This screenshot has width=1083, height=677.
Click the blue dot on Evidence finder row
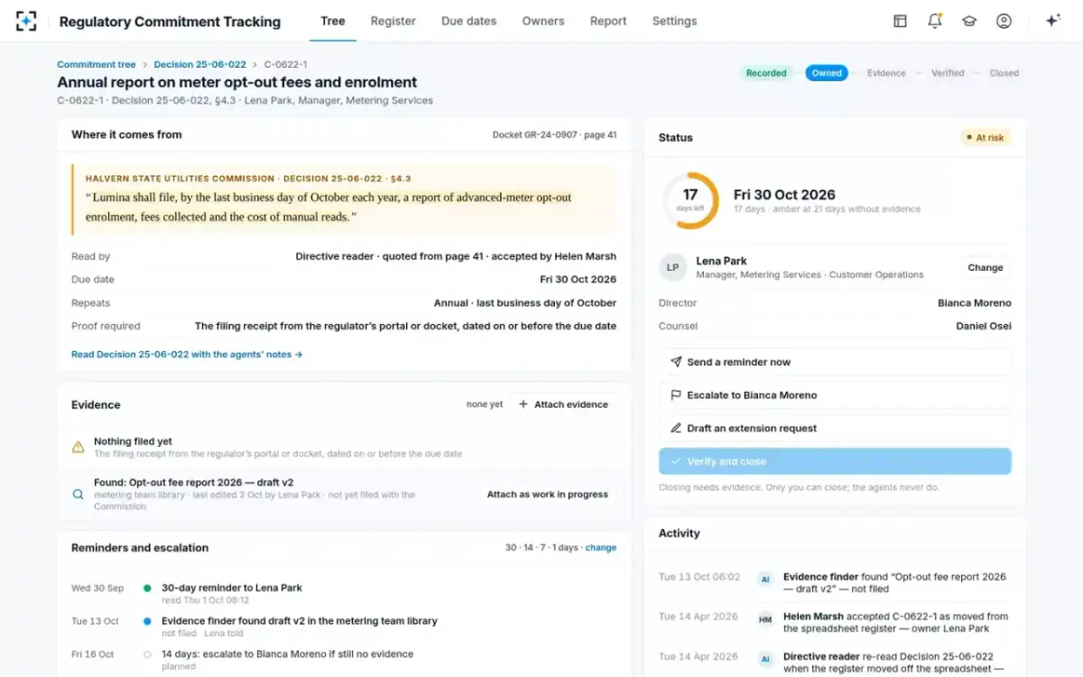click(x=147, y=621)
